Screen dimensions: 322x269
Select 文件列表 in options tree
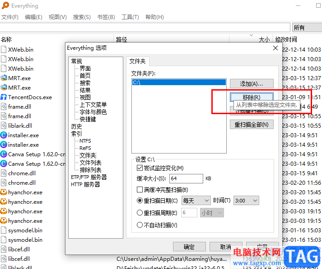tap(90, 163)
